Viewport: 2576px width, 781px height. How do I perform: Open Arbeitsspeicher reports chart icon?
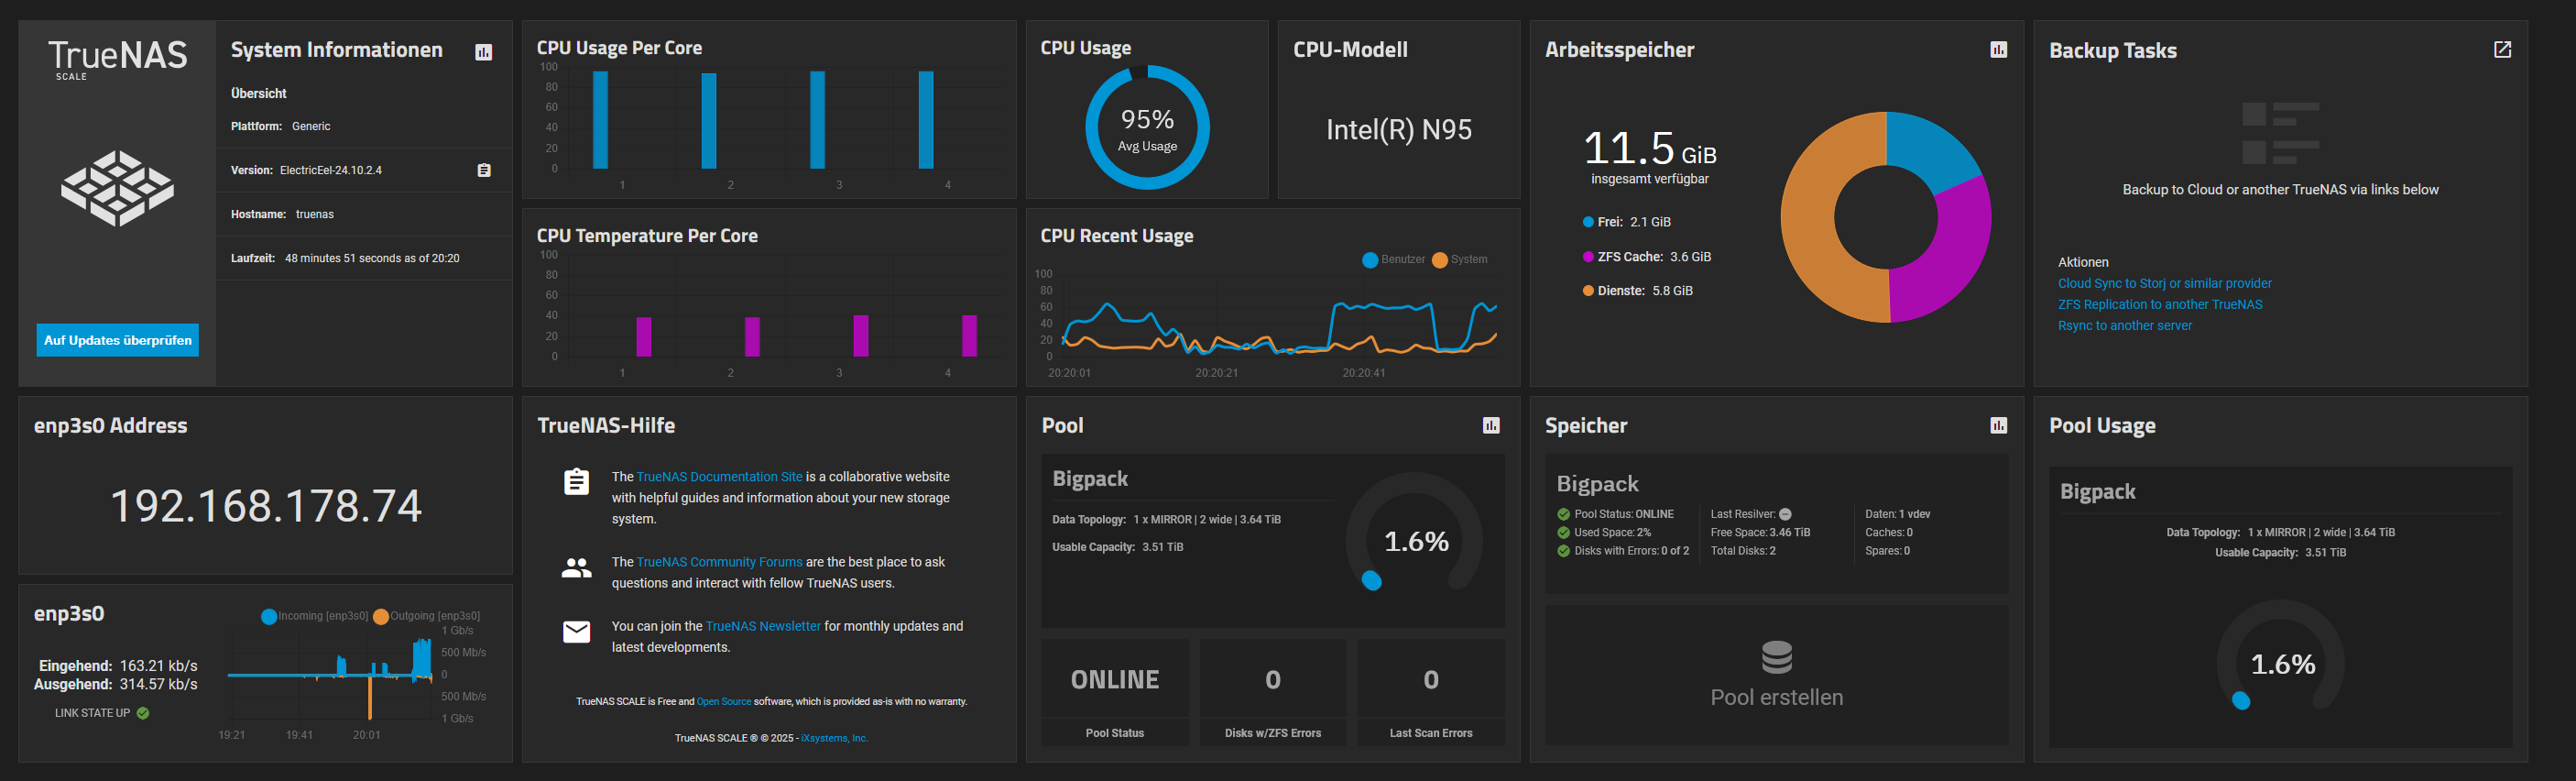coord(1998,50)
